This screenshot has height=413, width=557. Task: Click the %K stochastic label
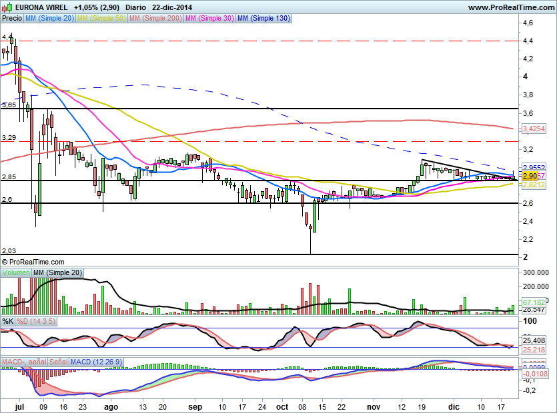pyautogui.click(x=8, y=321)
